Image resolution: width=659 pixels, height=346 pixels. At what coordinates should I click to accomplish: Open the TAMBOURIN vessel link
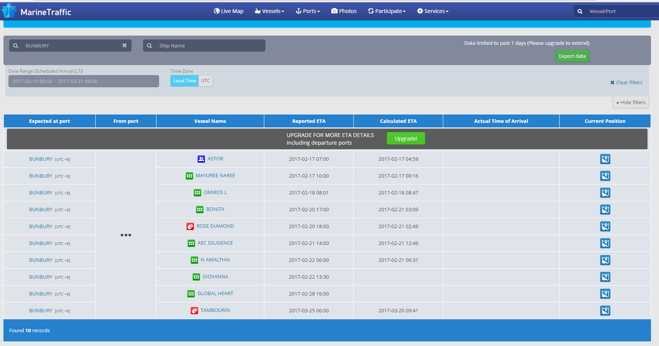215,310
